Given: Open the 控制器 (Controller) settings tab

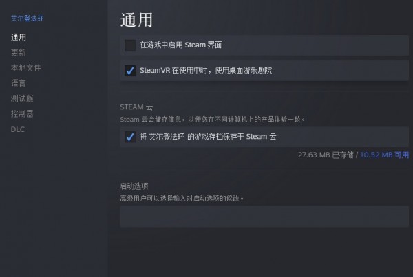Looking at the screenshot, I should (x=22, y=113).
